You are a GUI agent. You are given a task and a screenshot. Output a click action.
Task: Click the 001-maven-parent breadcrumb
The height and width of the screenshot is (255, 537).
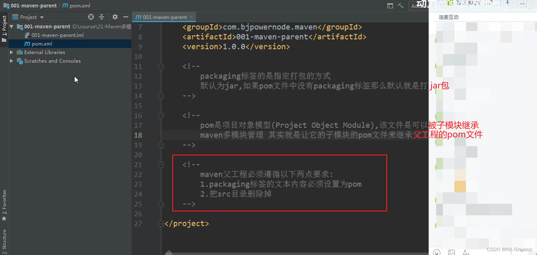tap(34, 6)
